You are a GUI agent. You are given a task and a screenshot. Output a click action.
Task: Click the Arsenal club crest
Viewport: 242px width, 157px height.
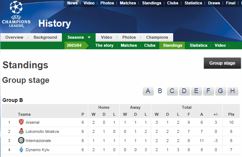[x=21, y=122]
